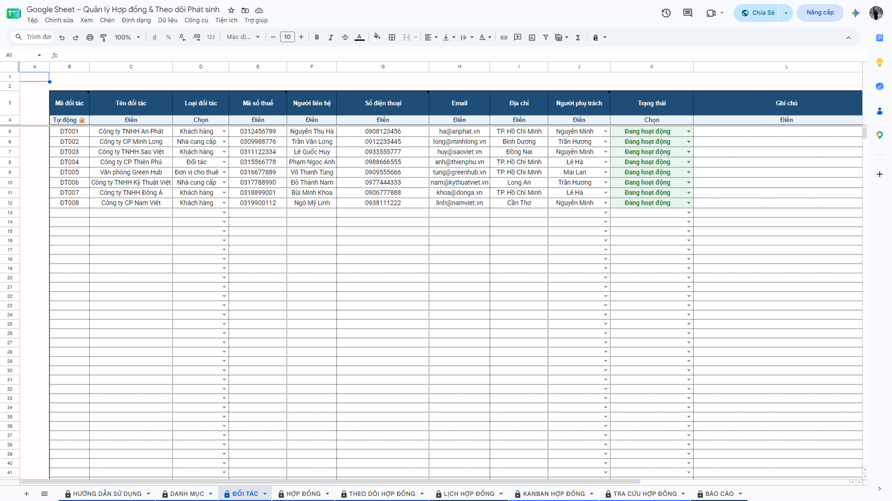Click the font size input field
Image resolution: width=892 pixels, height=501 pixels.
pos(287,37)
